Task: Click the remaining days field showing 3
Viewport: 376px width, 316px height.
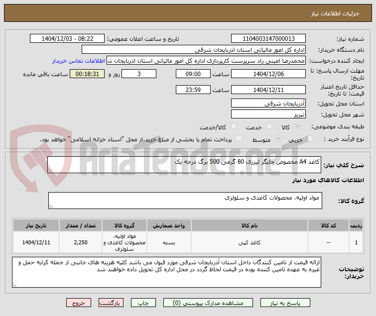Action: coord(139,74)
